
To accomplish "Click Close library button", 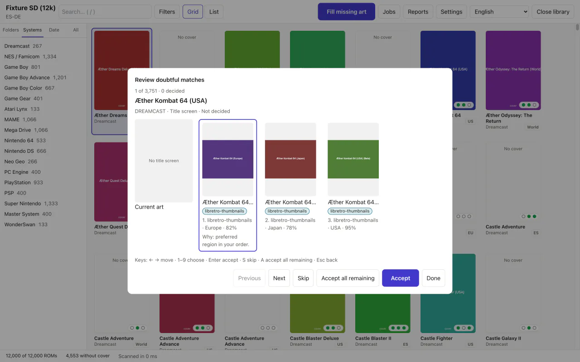I will click(553, 12).
